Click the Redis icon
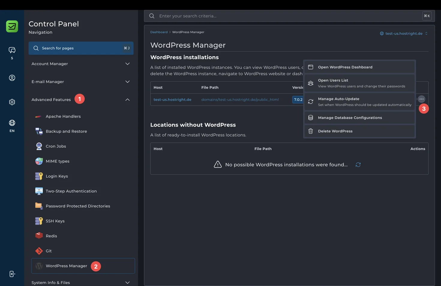441x286 pixels. [x=39, y=236]
